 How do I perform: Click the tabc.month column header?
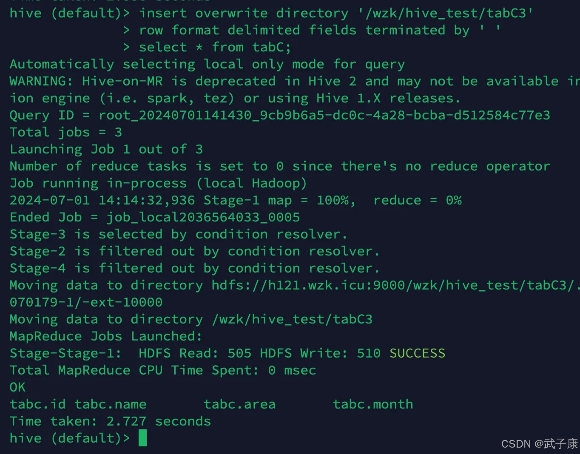(x=373, y=404)
